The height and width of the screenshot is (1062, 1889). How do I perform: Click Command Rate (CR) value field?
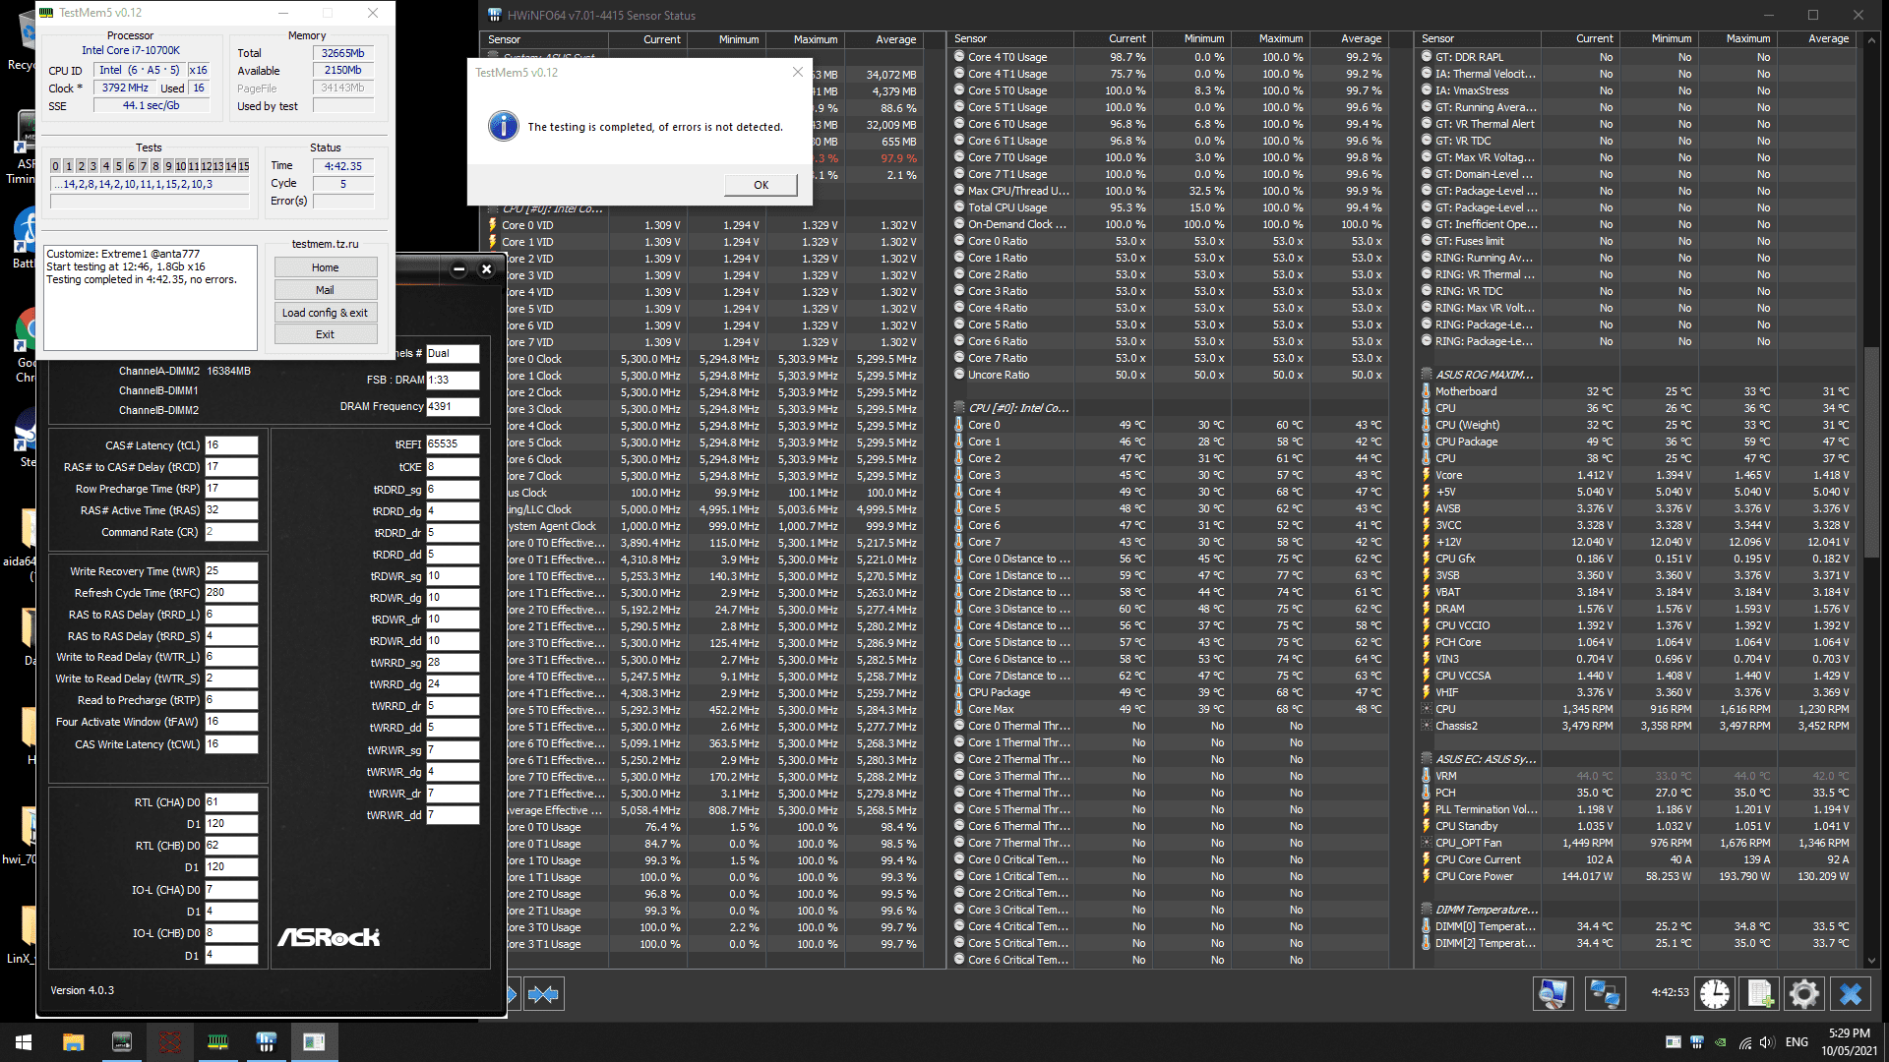[231, 532]
